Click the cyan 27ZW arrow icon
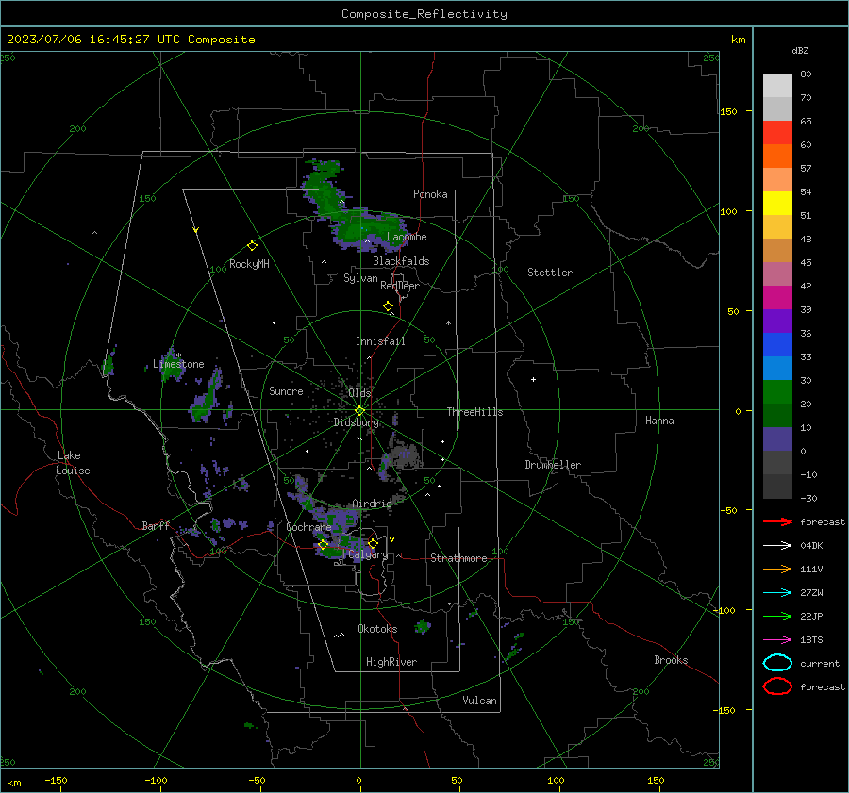The image size is (849, 793). point(777,593)
